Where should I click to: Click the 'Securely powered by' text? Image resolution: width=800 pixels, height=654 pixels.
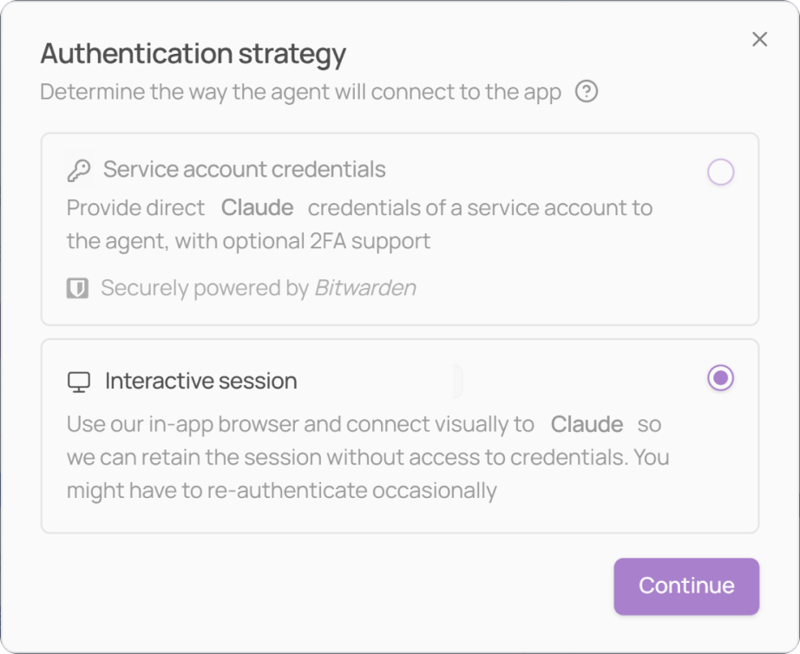205,288
